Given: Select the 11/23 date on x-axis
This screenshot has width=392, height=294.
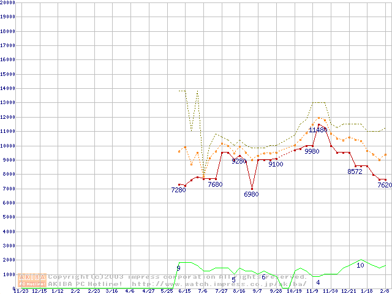Looking at the screenshot, I should [20, 291].
